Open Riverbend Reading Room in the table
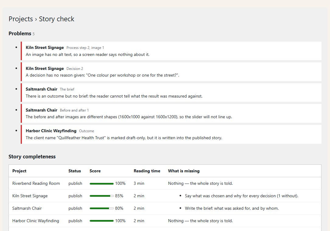Viewport: 330px width, 231px height. pyautogui.click(x=36, y=183)
